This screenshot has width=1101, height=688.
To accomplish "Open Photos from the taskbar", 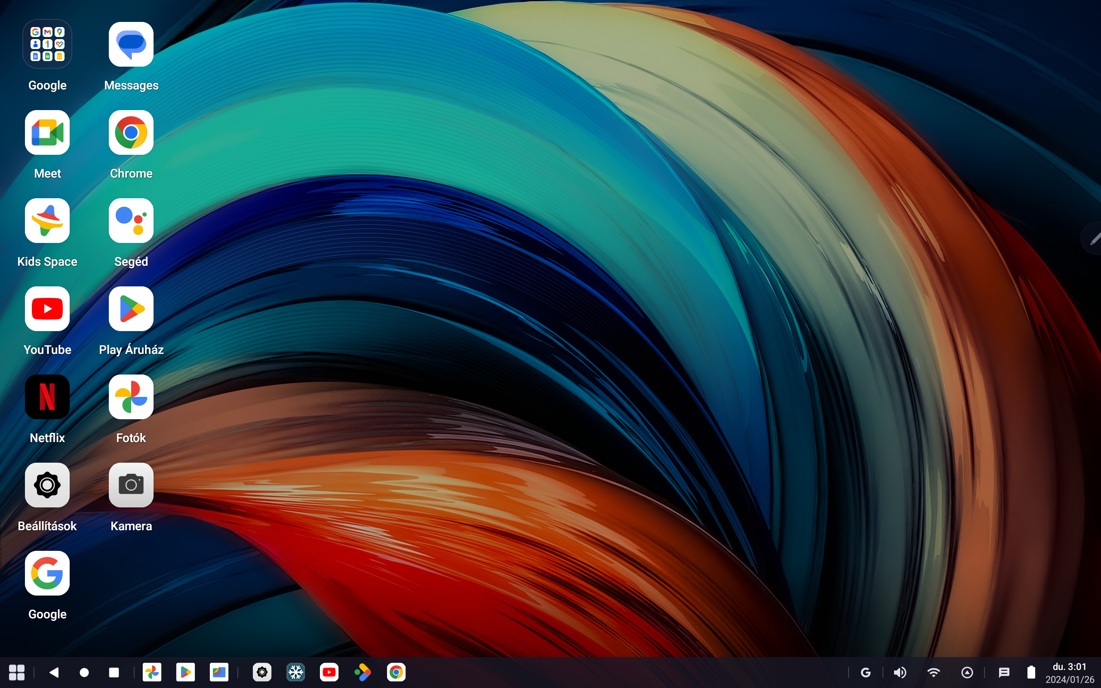I will coord(152,673).
